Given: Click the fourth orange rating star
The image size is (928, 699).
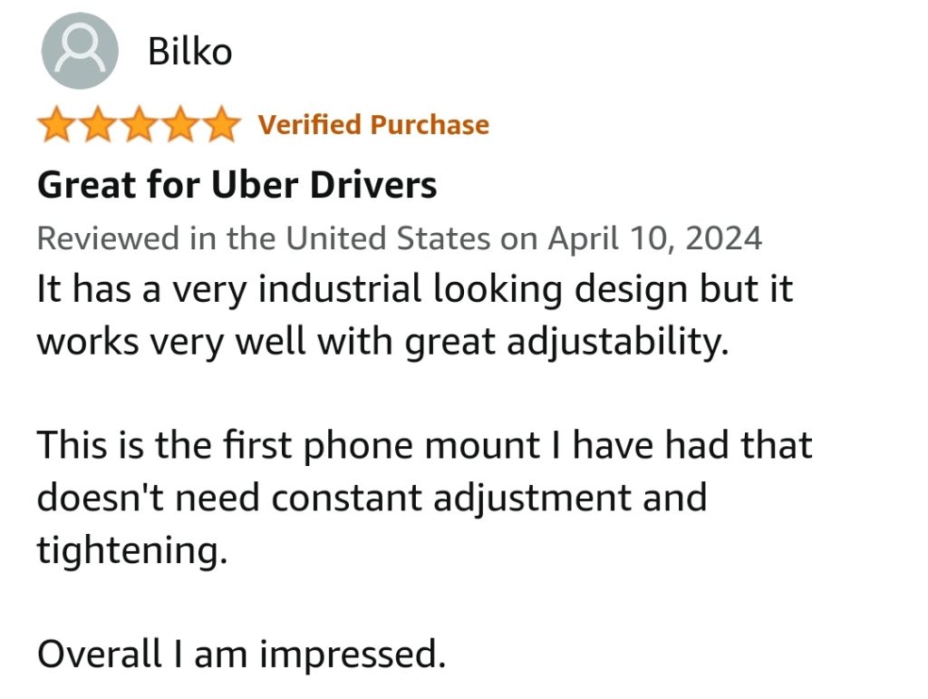Looking at the screenshot, I should (x=180, y=124).
